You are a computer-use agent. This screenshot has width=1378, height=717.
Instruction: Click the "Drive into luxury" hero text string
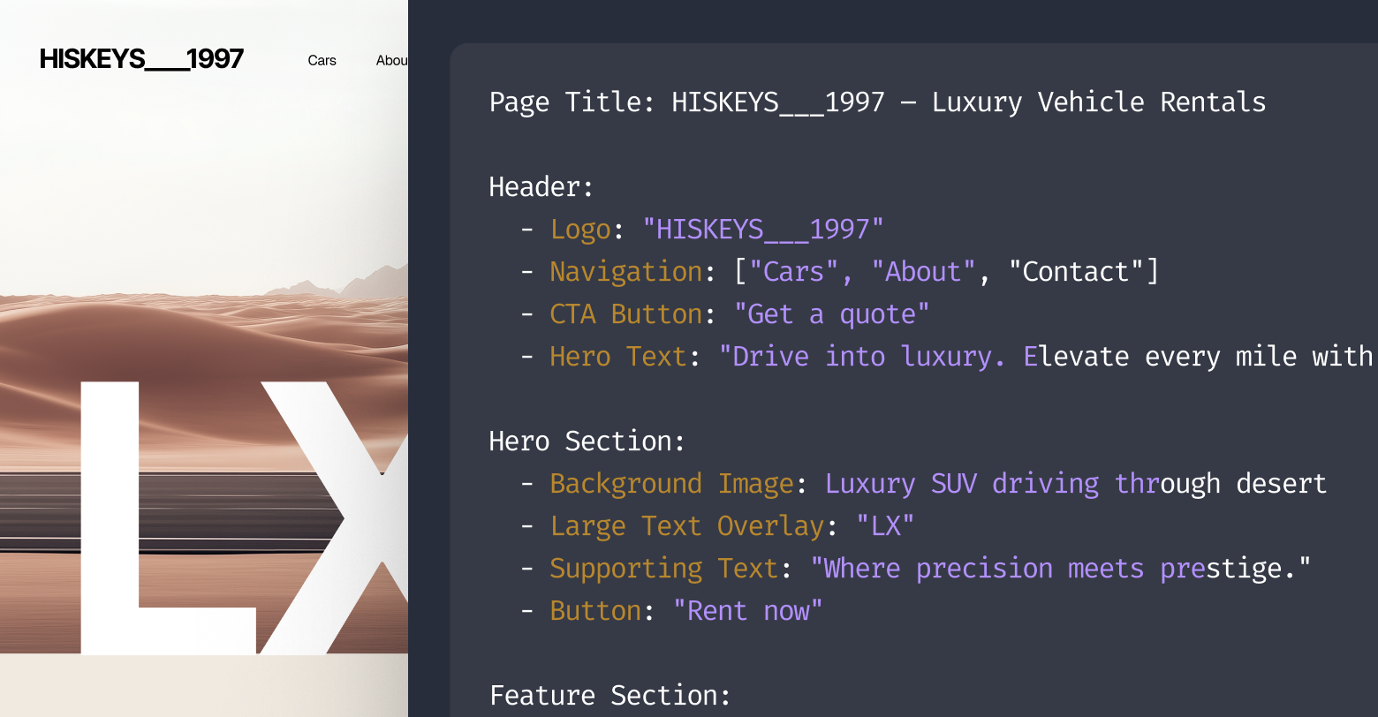1047,357
